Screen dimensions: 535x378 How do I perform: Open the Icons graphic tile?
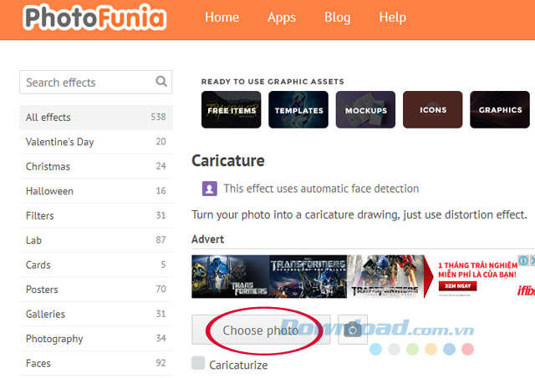pos(432,109)
